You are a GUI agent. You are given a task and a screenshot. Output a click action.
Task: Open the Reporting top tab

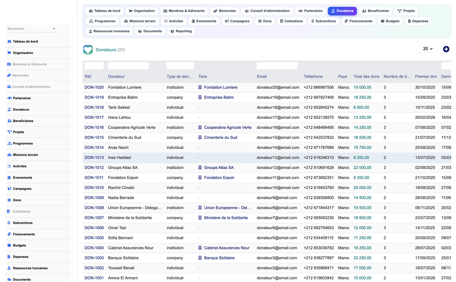click(181, 31)
